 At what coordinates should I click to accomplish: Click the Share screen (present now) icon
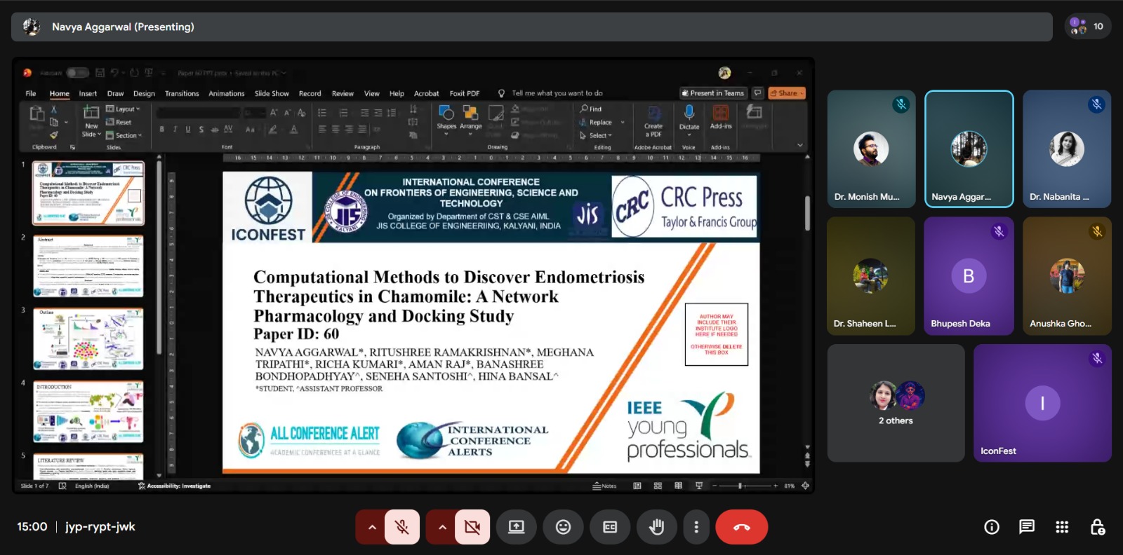(x=516, y=527)
